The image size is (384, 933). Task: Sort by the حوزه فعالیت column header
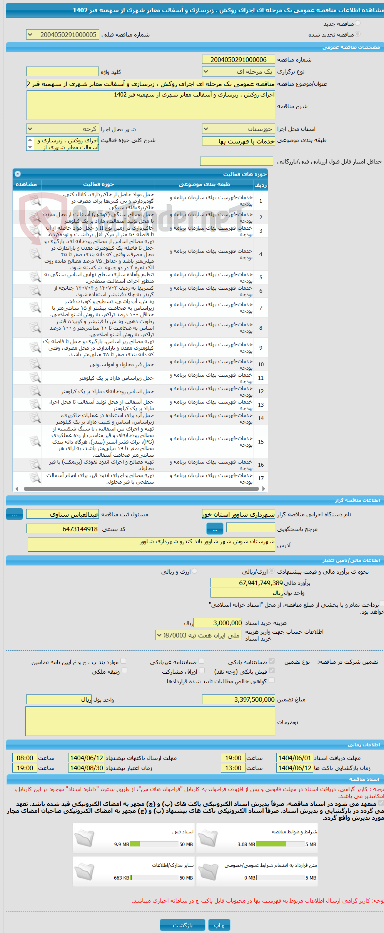click(99, 185)
